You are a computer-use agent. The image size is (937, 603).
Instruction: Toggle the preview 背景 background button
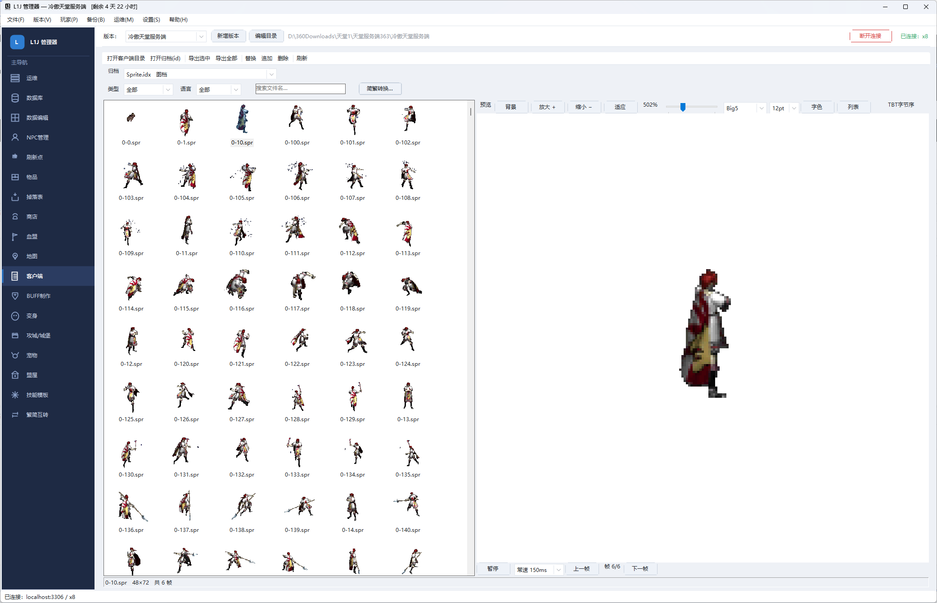pyautogui.click(x=511, y=107)
